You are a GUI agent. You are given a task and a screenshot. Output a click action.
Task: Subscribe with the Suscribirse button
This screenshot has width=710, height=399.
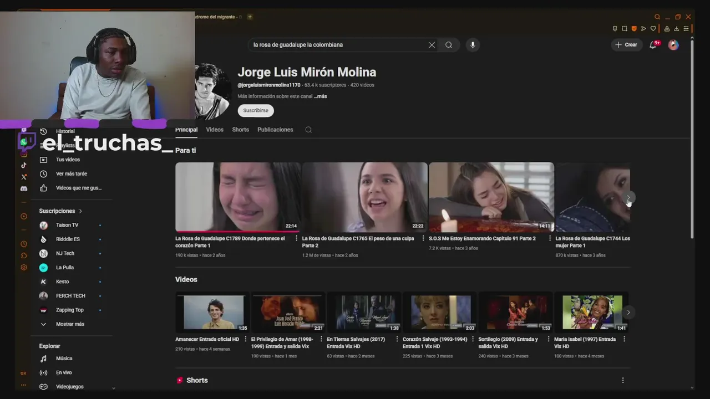click(x=256, y=110)
